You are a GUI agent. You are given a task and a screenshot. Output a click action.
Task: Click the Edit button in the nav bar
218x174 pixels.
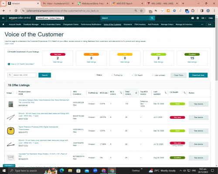coord(209,24)
